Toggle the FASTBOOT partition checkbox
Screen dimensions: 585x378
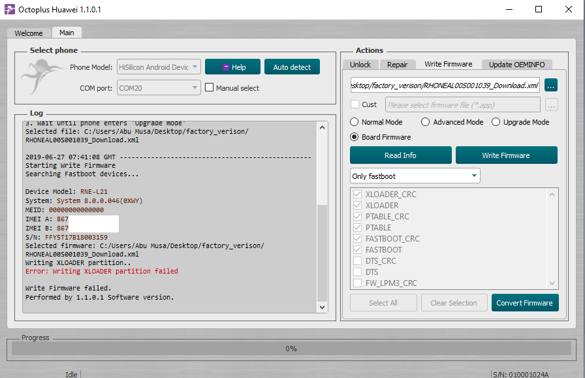[x=357, y=249]
